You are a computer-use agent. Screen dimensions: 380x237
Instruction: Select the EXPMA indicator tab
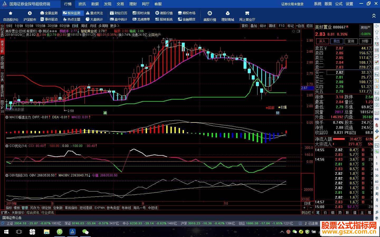(x=99, y=208)
